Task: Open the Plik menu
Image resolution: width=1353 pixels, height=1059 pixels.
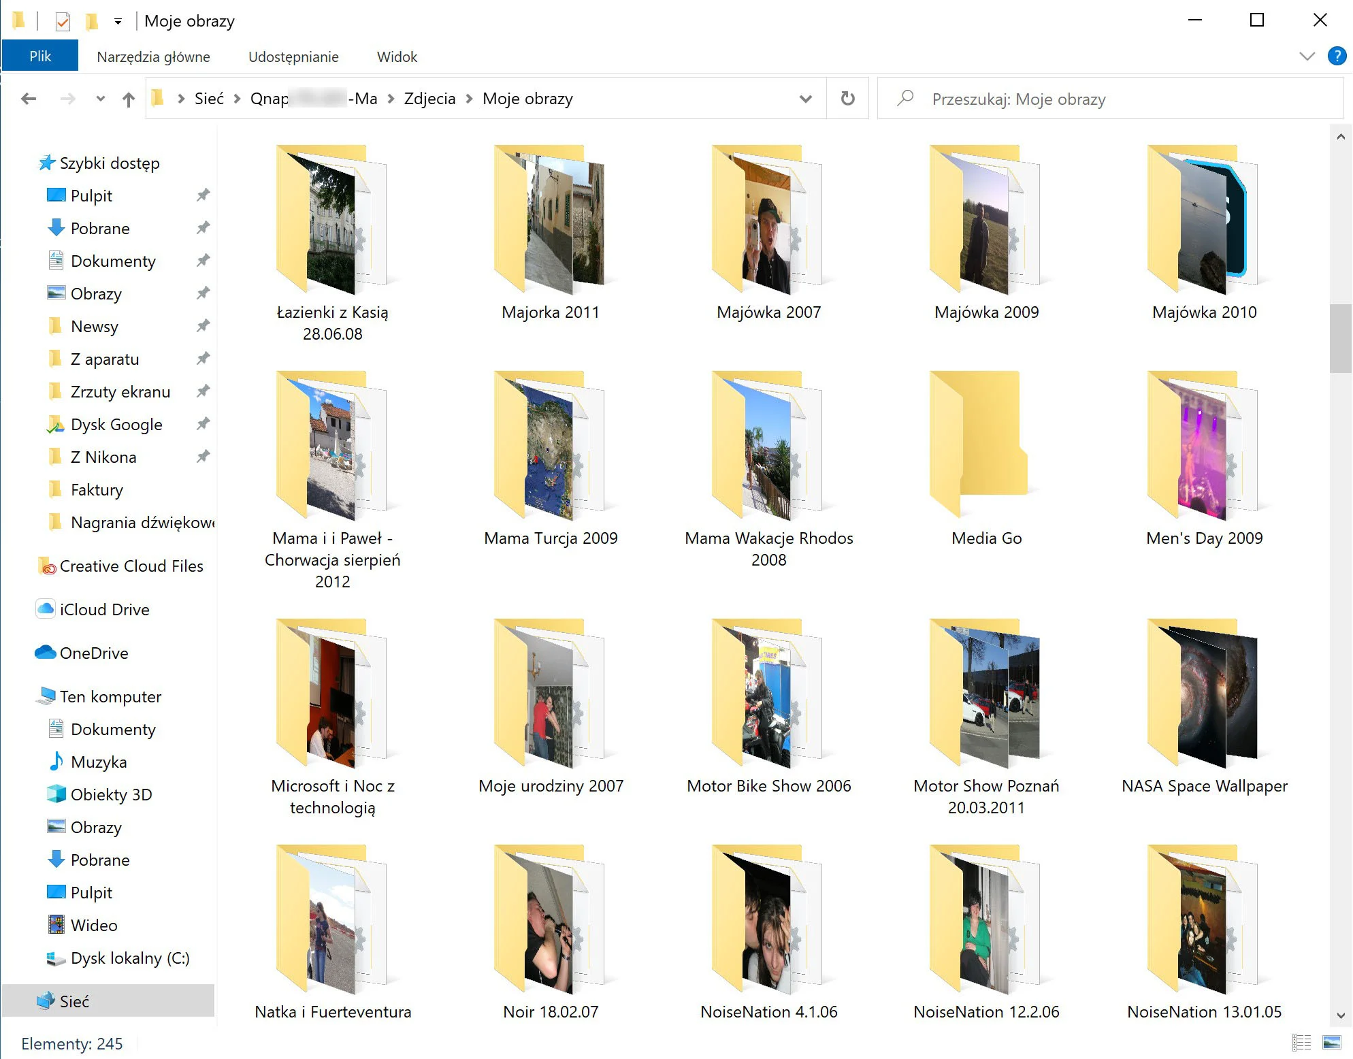Action: pyautogui.click(x=40, y=56)
